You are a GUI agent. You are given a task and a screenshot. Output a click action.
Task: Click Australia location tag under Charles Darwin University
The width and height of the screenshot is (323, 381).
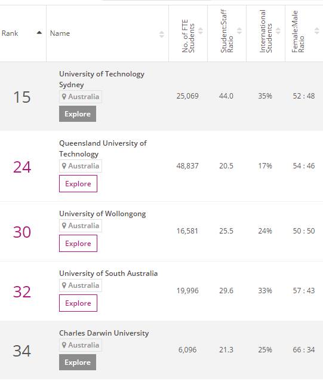click(x=81, y=345)
